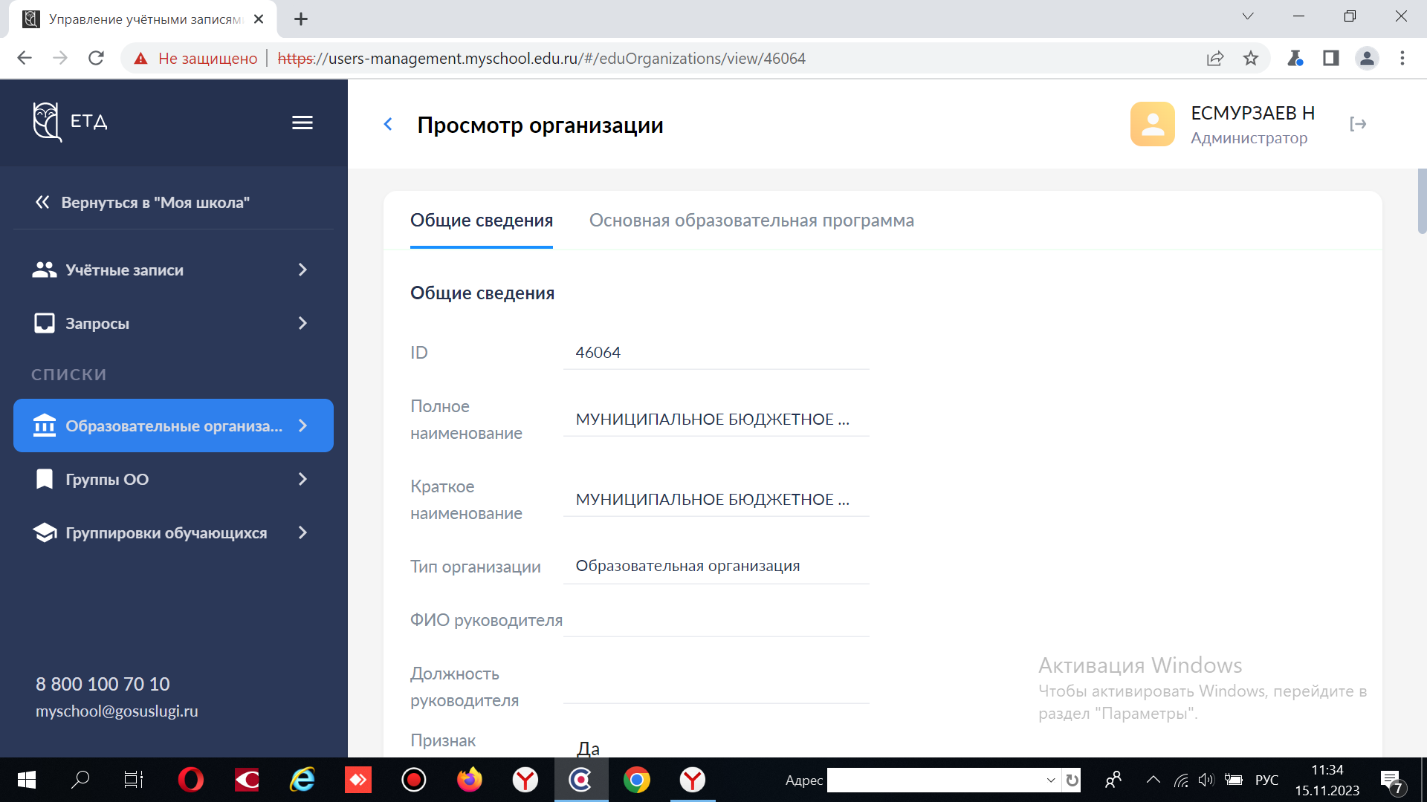Bookmark page with the star icon
Screen dimensions: 1427x802
[x=1251, y=58]
